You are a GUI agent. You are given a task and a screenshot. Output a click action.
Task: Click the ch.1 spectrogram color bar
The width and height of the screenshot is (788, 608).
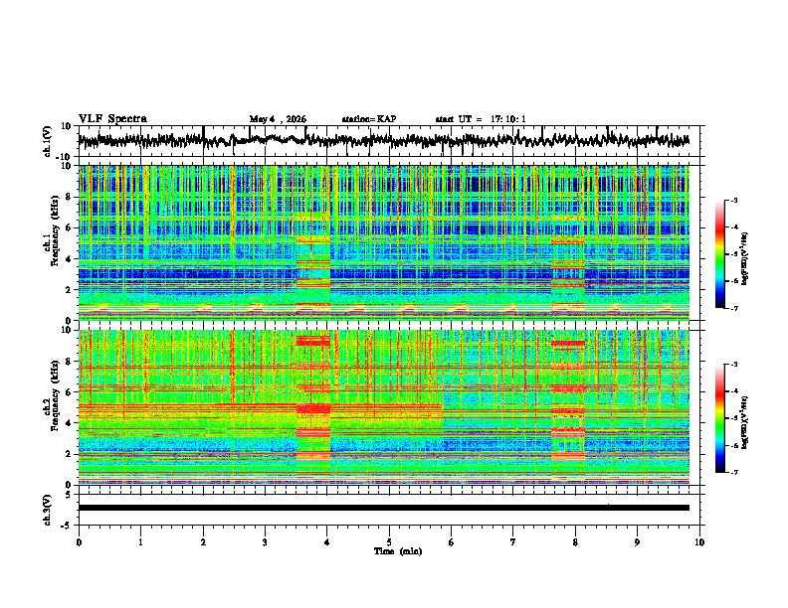pyautogui.click(x=719, y=254)
